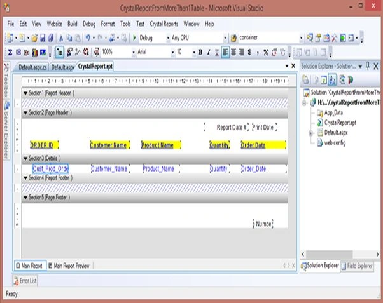Collapse Section1 Report Header
This screenshot has width=383, height=303.
(x=25, y=93)
